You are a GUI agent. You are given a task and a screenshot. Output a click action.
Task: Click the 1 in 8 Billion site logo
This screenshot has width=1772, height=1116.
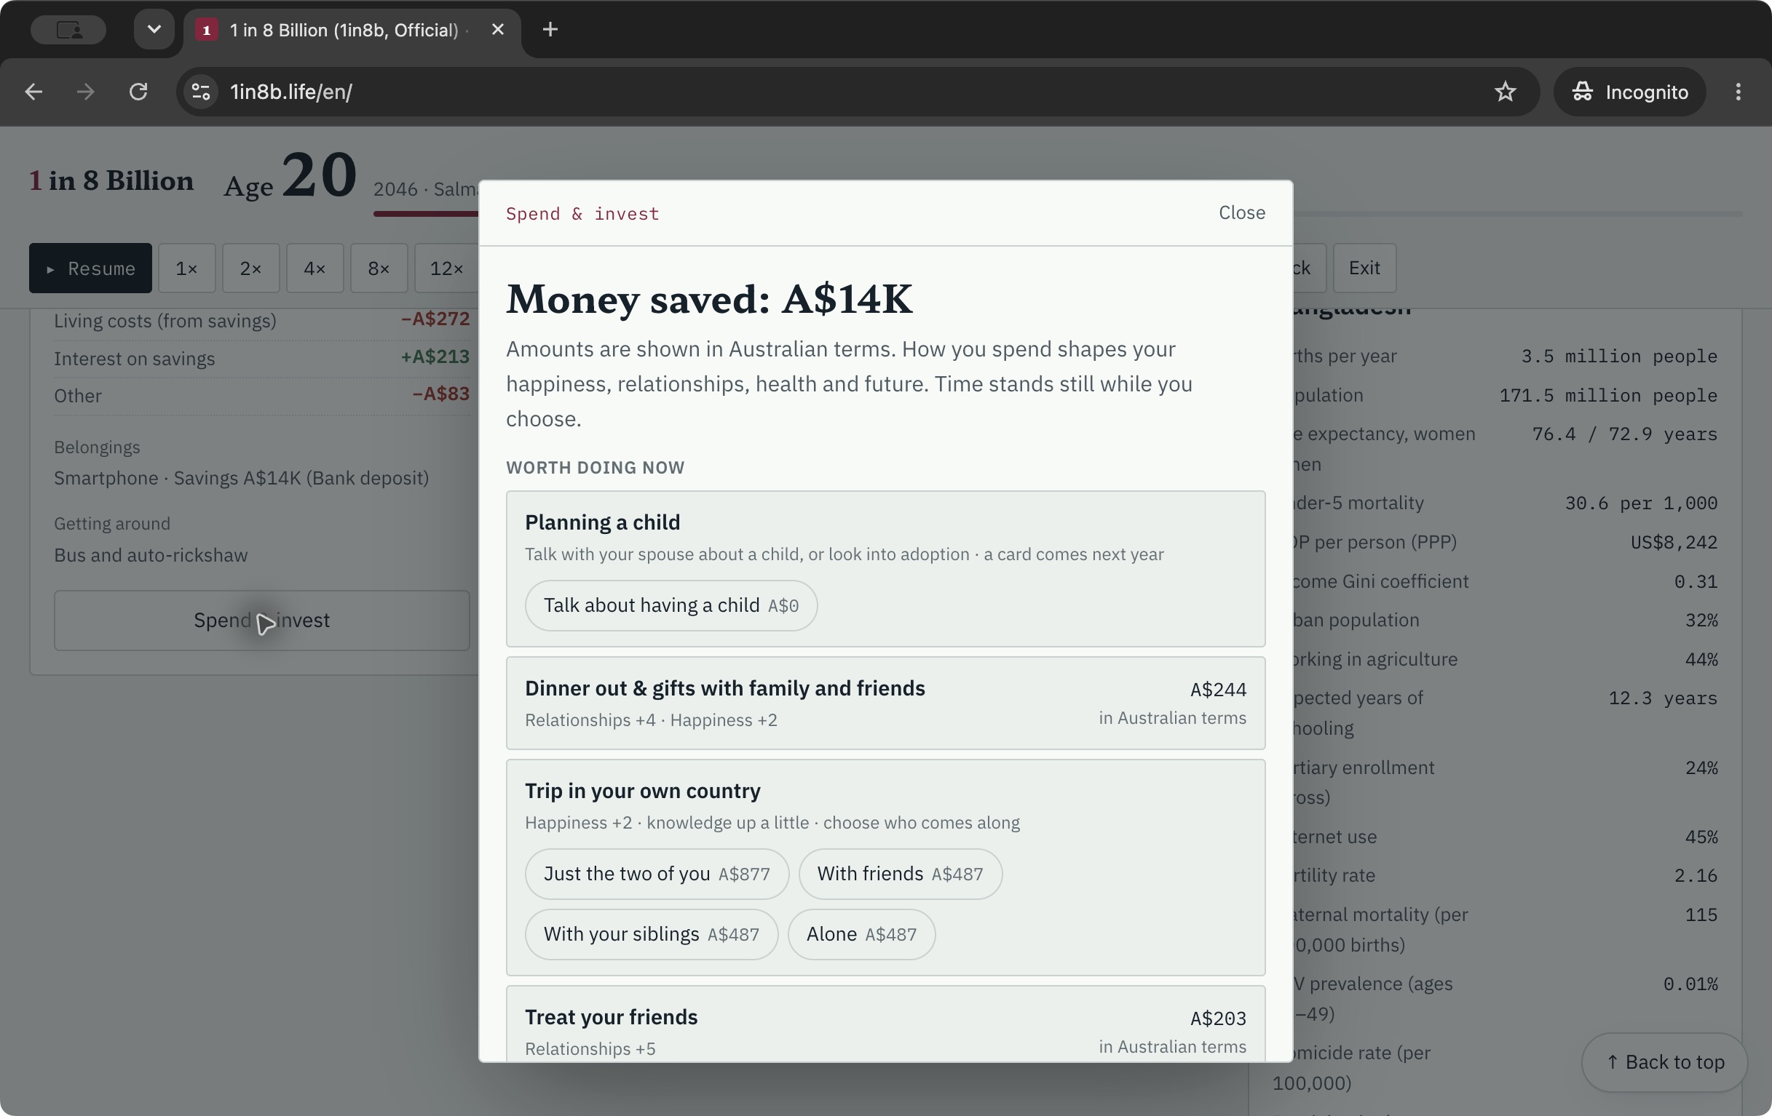[x=111, y=181]
